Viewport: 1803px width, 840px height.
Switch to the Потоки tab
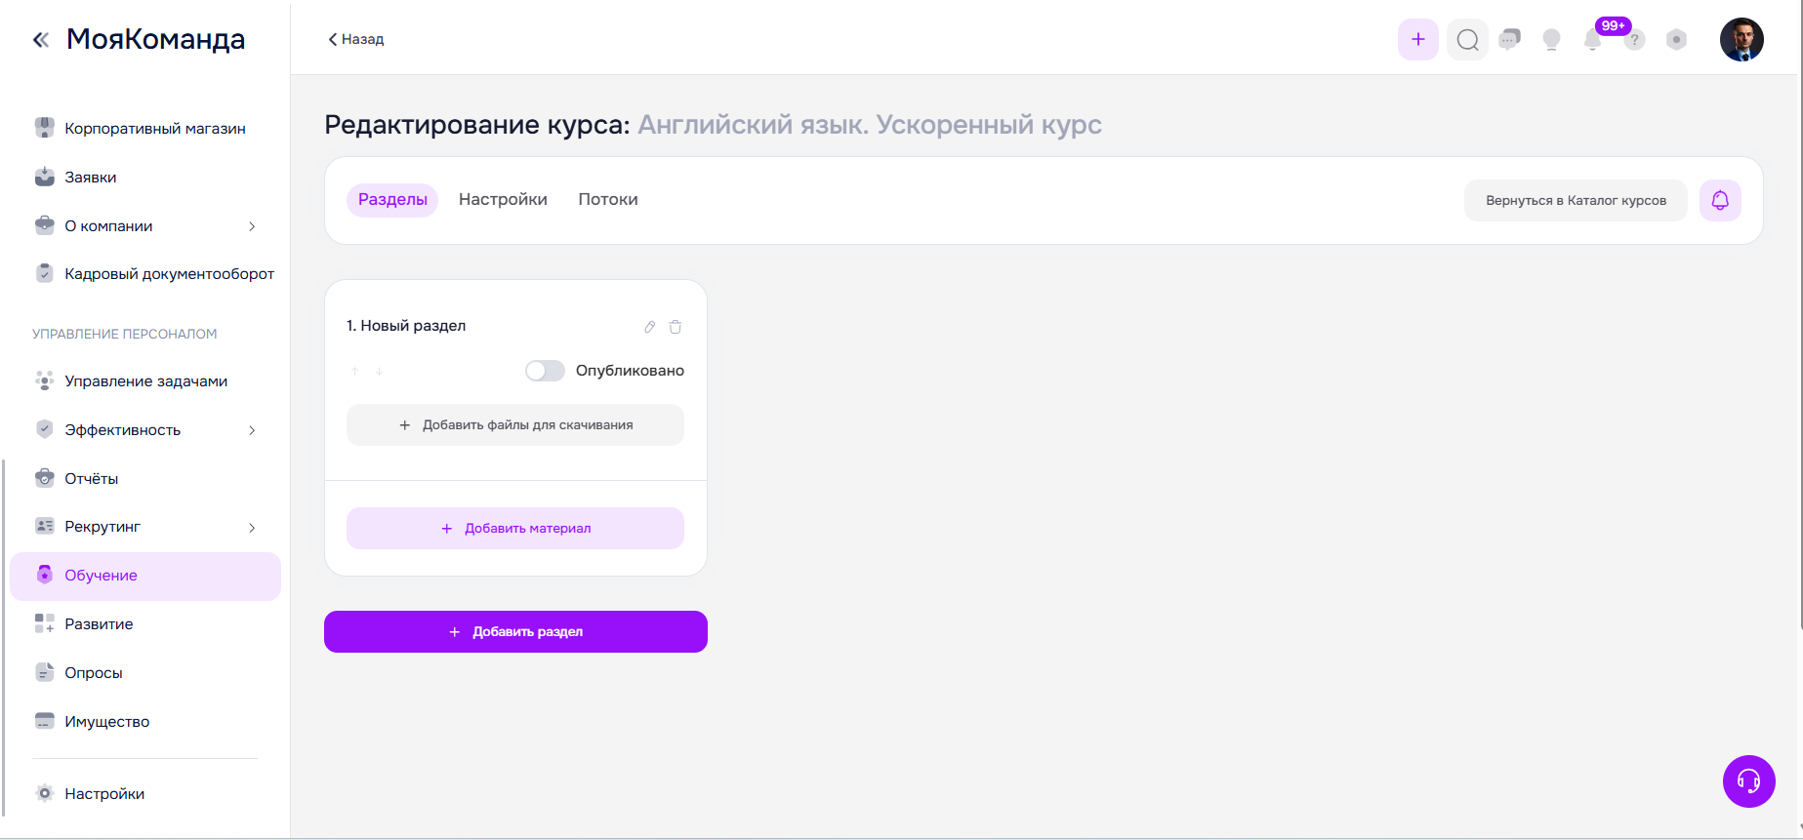(x=608, y=200)
